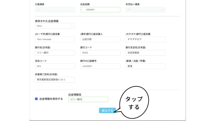
Task: Click the Taro Yamada romaji name field
Action: coord(55,39)
